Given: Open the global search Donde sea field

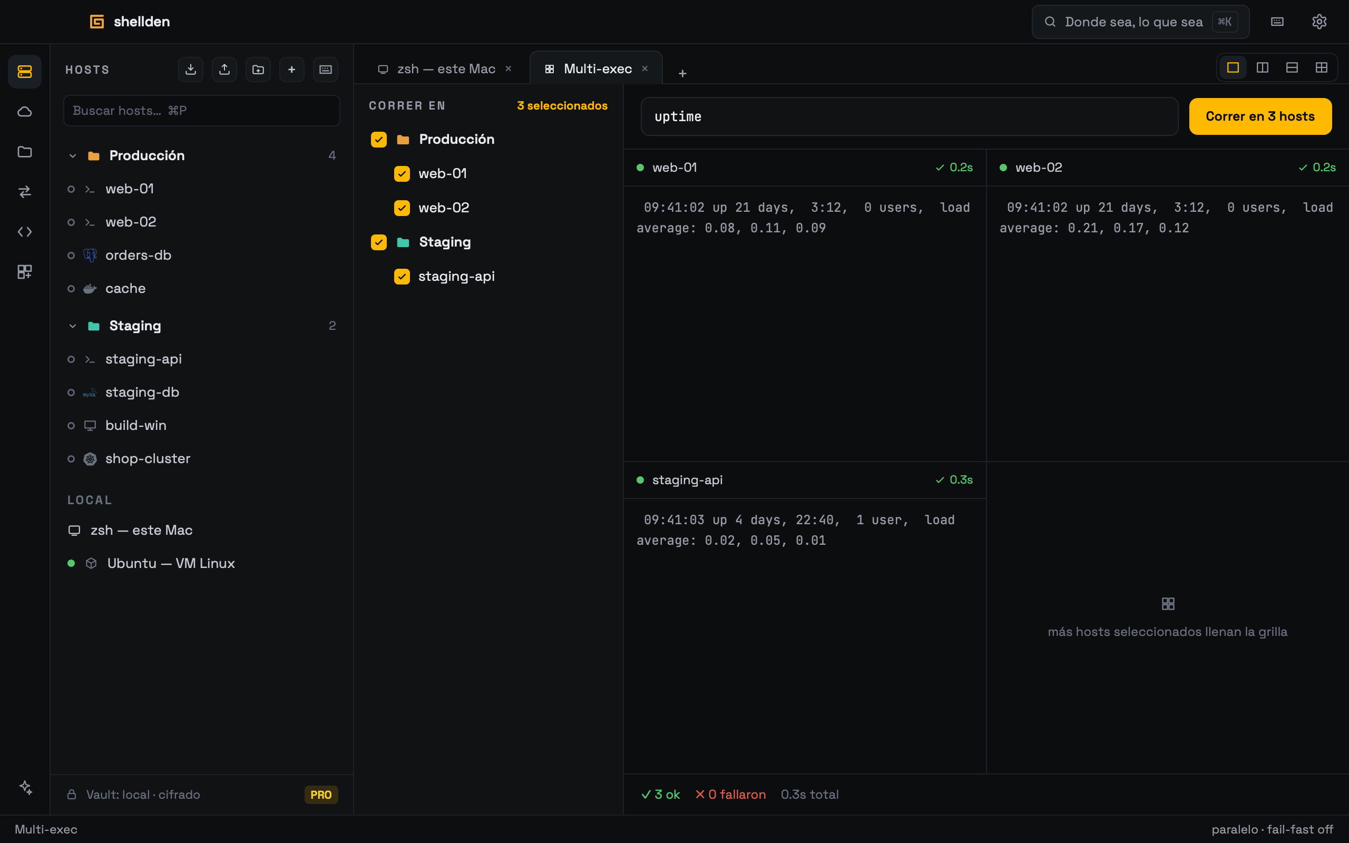Looking at the screenshot, I should [1140, 22].
